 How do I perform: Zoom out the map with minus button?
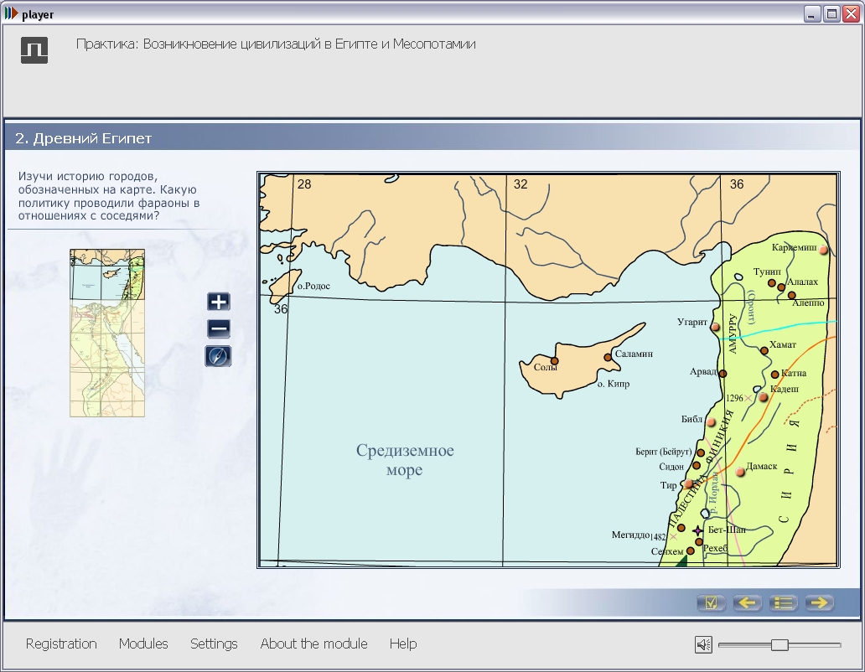coord(219,328)
